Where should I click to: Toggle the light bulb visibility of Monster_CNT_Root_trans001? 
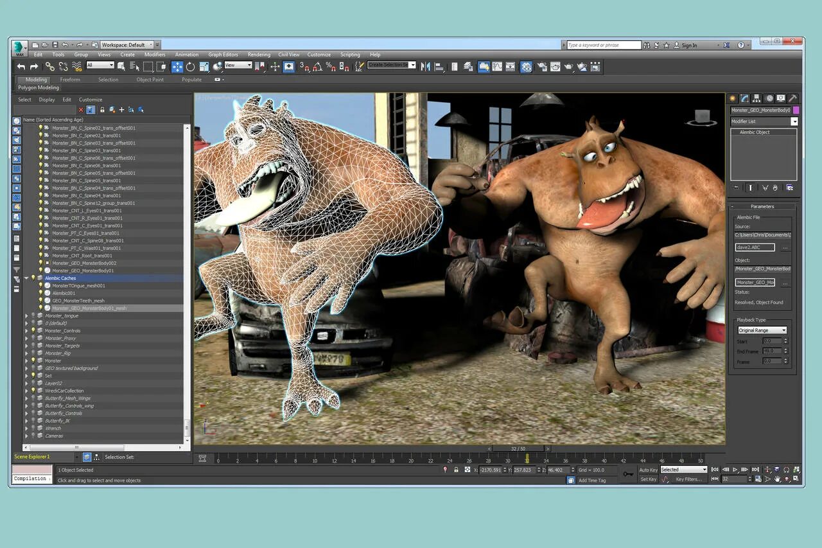[x=40, y=256]
